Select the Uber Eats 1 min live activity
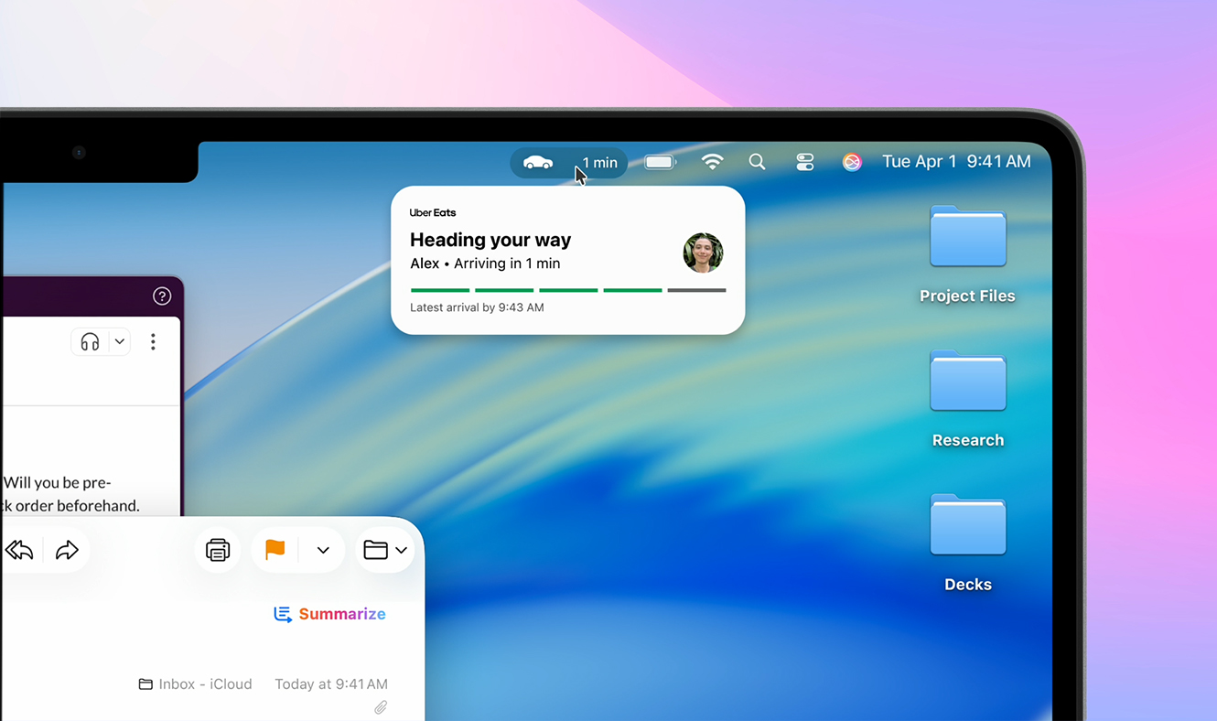Image resolution: width=1217 pixels, height=721 pixels. 568,162
